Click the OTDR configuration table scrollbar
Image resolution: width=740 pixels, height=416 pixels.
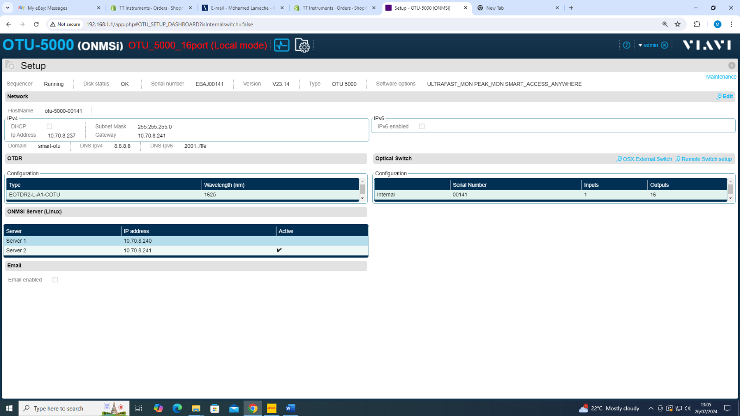click(x=363, y=190)
